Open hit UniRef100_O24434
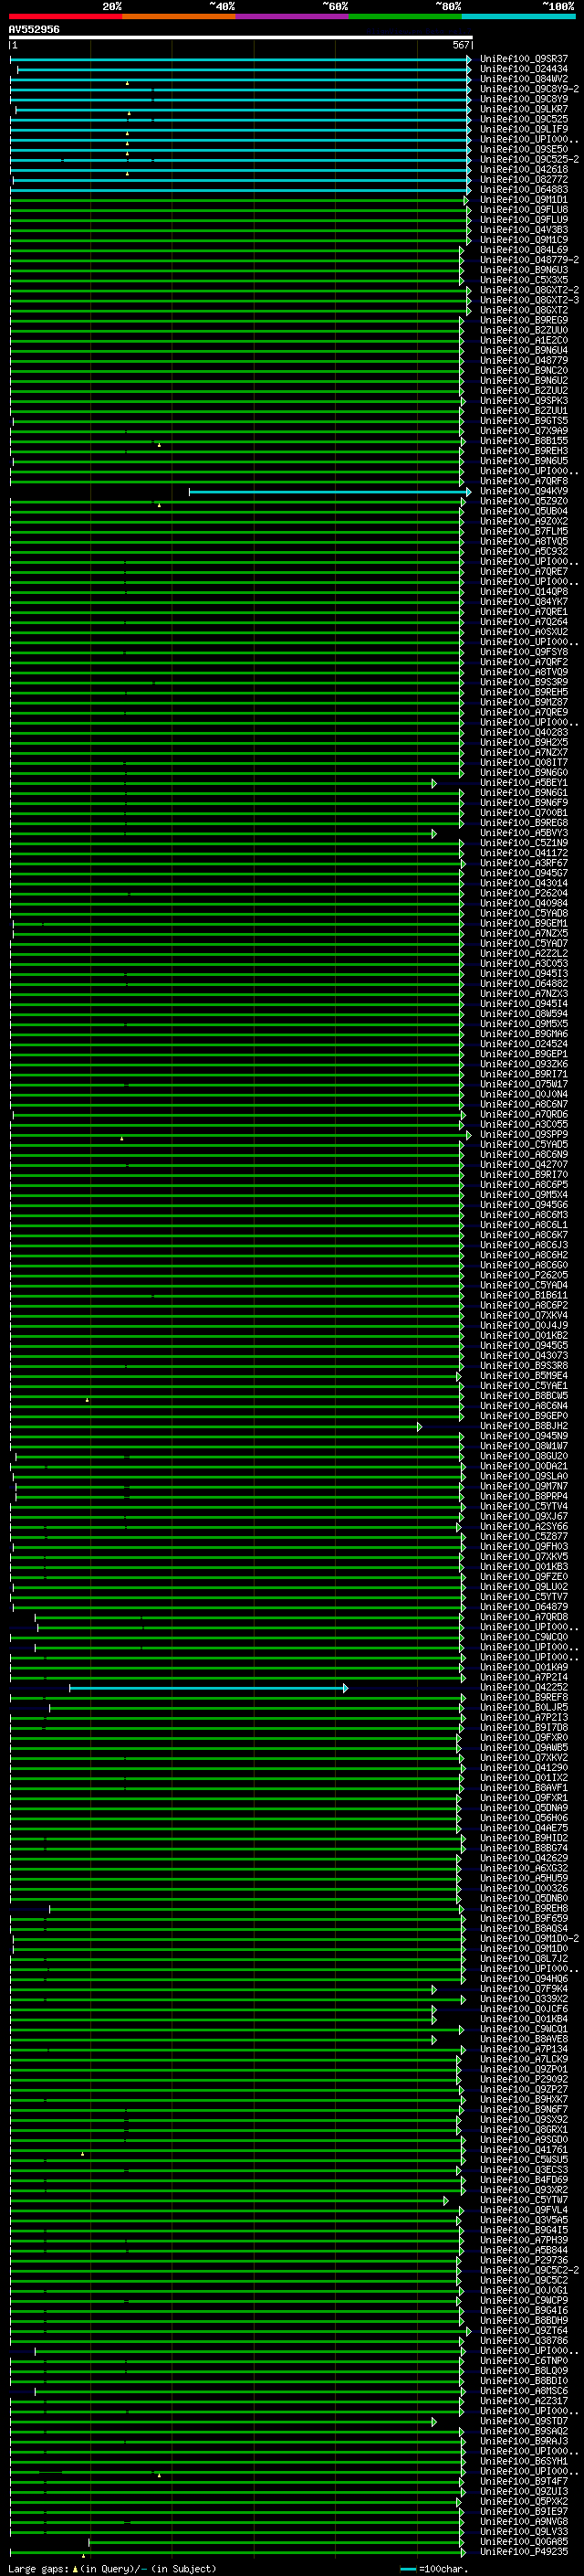 tap(524, 69)
